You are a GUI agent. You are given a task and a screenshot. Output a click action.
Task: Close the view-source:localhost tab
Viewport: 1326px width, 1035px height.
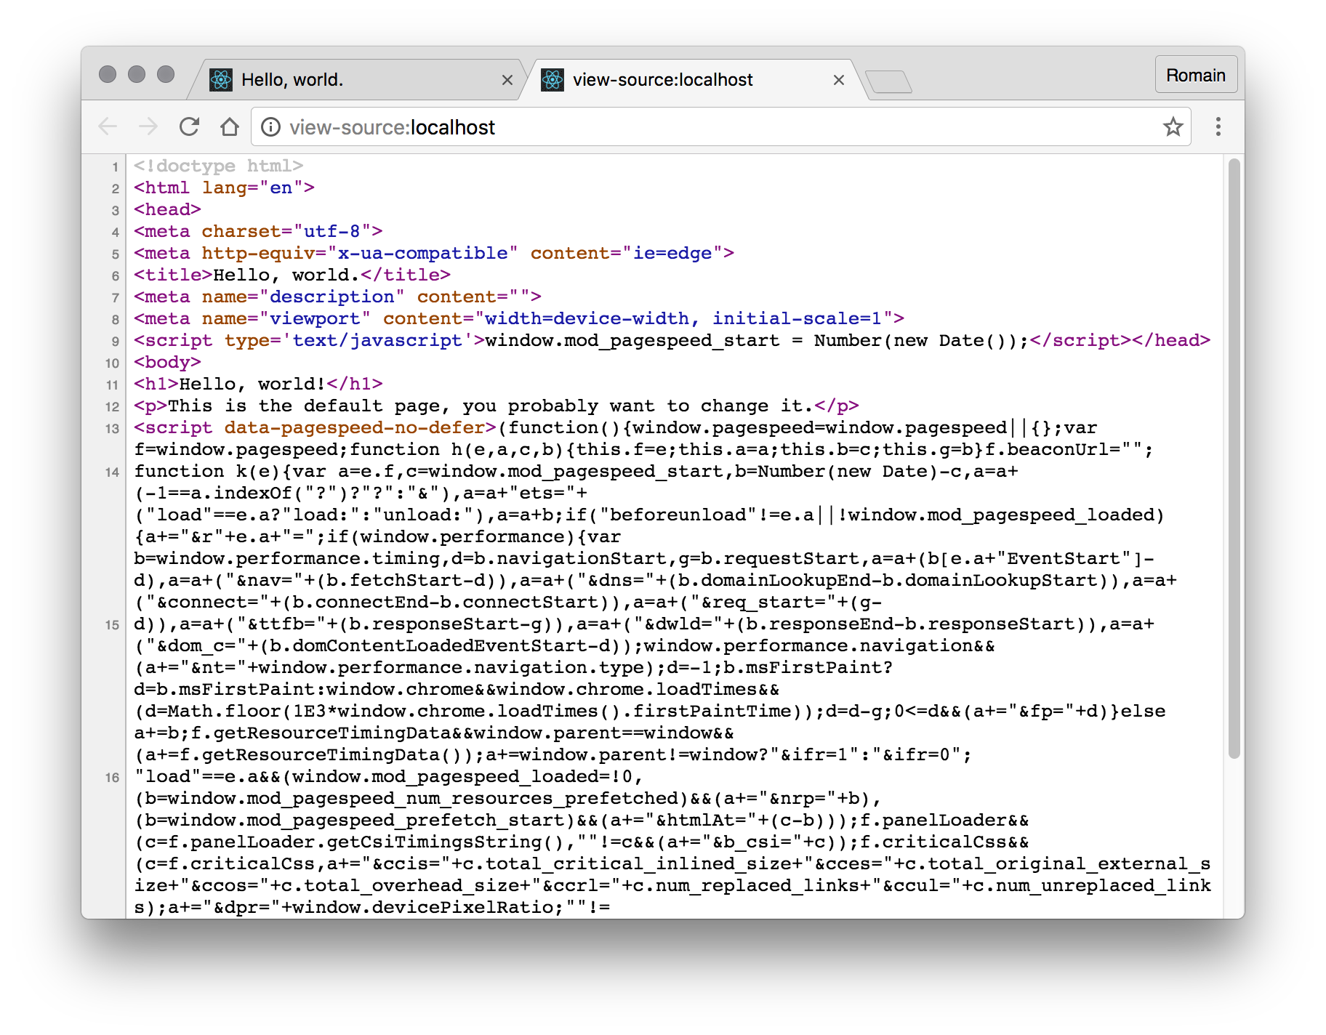click(839, 80)
